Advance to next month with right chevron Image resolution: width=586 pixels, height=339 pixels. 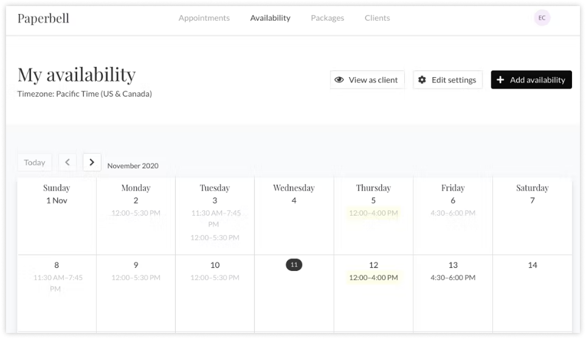point(92,162)
